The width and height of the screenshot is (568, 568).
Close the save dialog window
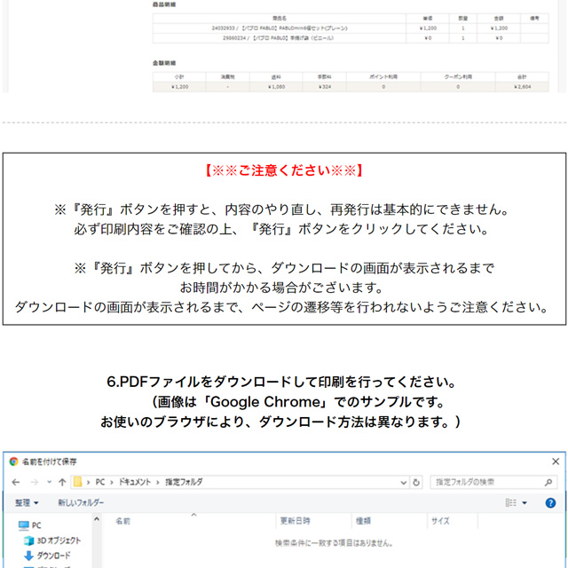click(x=555, y=461)
